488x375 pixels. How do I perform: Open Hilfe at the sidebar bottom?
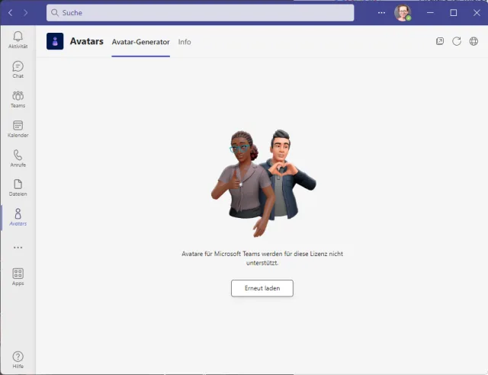(x=18, y=360)
